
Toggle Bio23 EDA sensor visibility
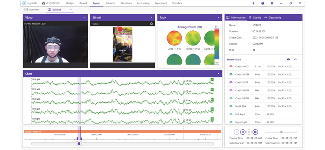point(231,106)
